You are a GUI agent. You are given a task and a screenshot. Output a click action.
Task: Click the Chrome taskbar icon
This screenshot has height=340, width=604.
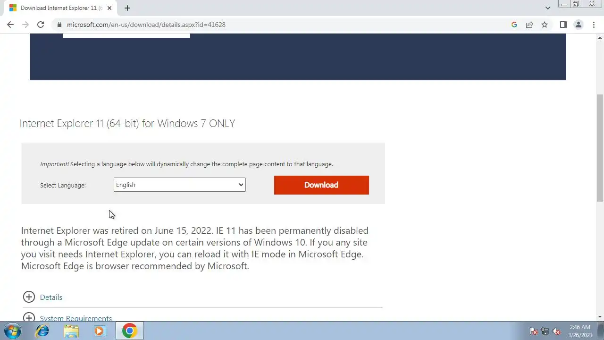click(129, 331)
